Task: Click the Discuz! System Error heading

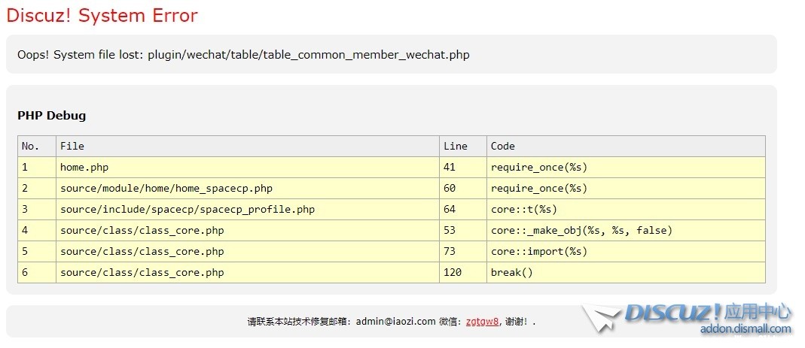Action: [102, 15]
